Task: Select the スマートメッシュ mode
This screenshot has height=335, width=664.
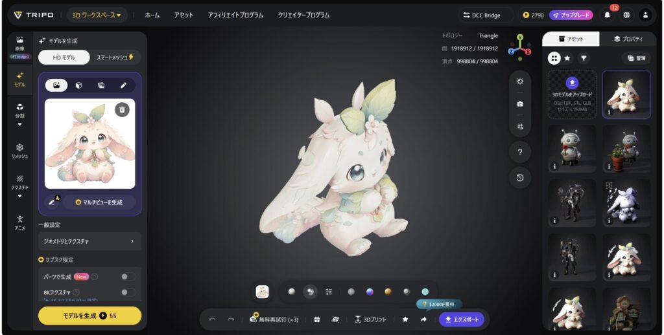Action: [x=115, y=58]
